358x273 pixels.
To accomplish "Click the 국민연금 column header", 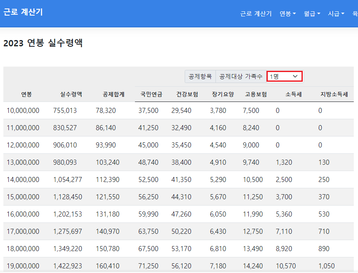I will pos(150,94).
